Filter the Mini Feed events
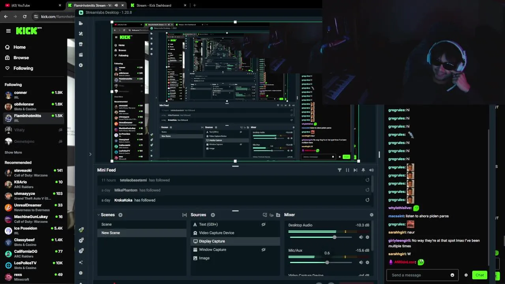Screen dimensions: 505x284 [339, 170]
